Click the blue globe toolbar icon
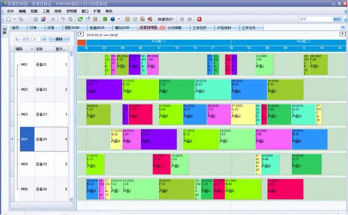Screen dimensions: 348x215 [113, 19]
